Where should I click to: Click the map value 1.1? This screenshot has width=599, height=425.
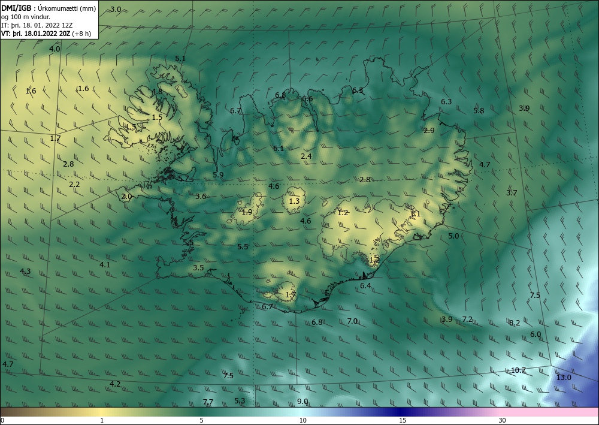pyautogui.click(x=415, y=214)
